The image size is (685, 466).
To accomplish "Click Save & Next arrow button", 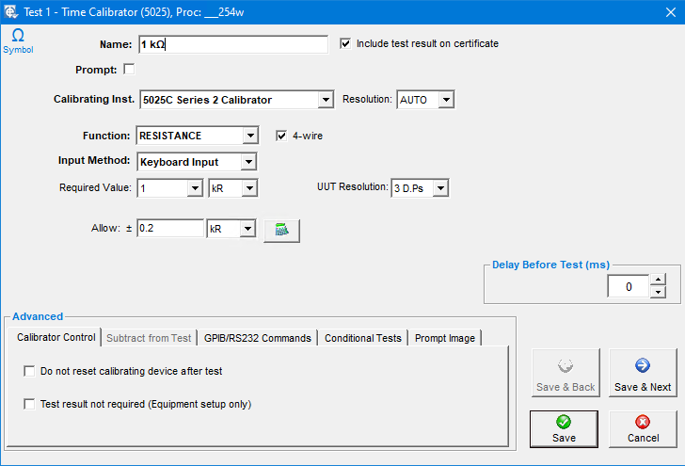I will pyautogui.click(x=643, y=374).
